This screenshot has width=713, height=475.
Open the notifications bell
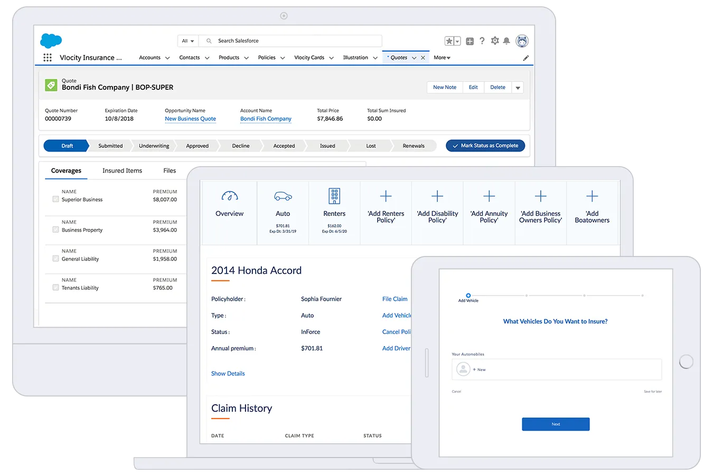(506, 41)
